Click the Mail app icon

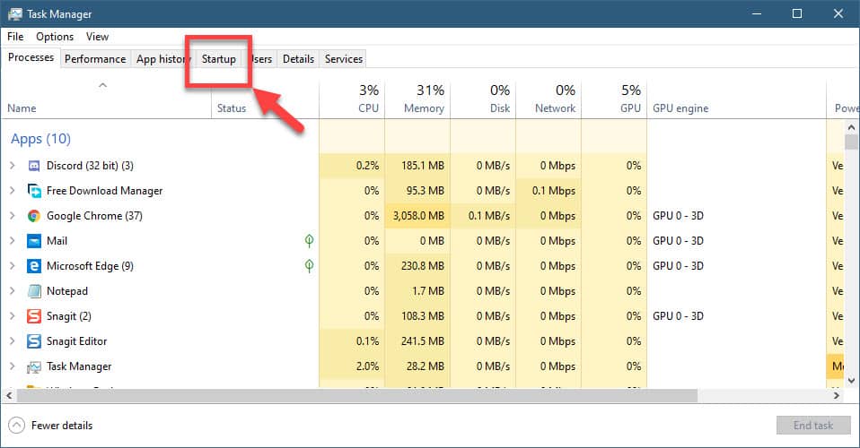coord(34,241)
